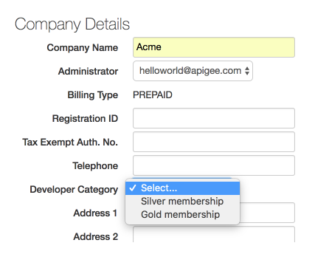Choose Silver membership from Developer Category list

point(182,202)
